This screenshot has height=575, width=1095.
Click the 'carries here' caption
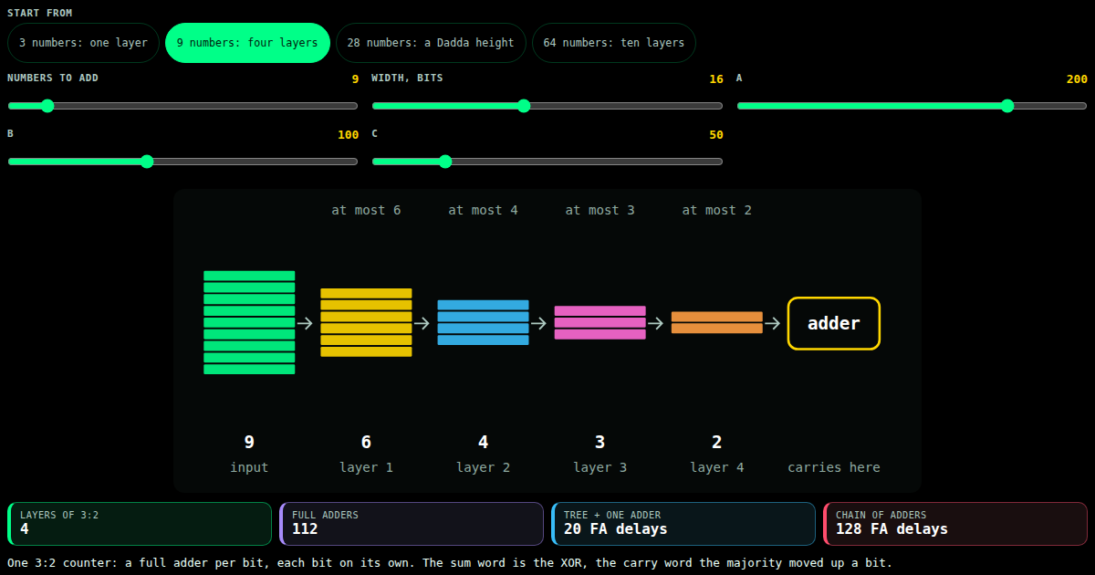(834, 467)
